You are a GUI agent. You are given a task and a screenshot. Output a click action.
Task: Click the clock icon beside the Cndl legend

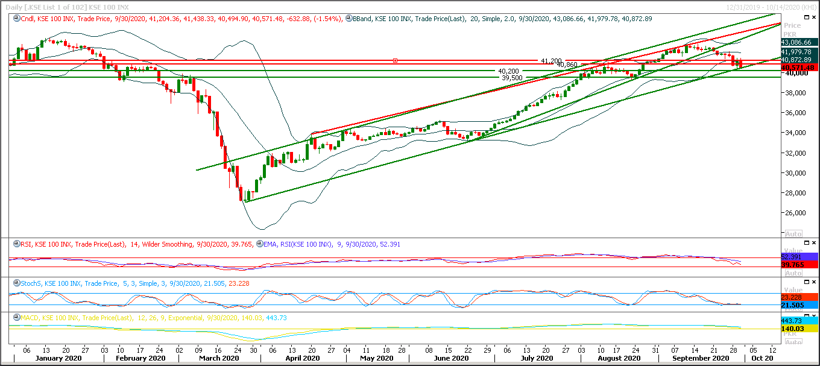click(16, 19)
